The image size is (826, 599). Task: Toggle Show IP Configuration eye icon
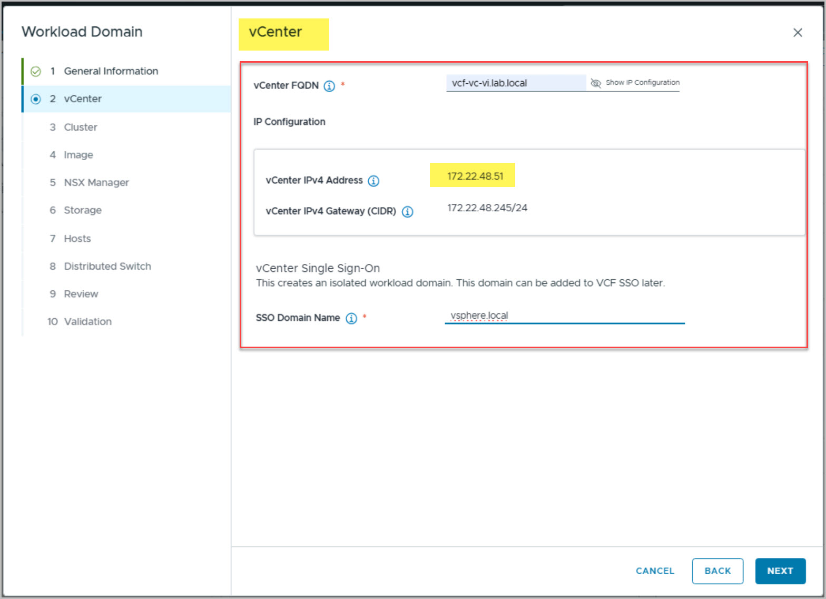click(x=596, y=83)
